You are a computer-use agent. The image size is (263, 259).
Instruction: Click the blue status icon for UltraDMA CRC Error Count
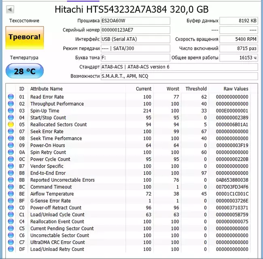(11, 242)
